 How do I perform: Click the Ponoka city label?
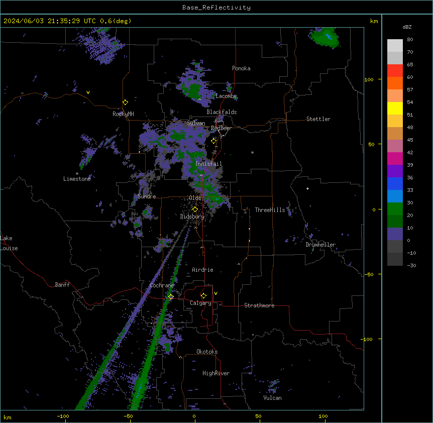[241, 68]
